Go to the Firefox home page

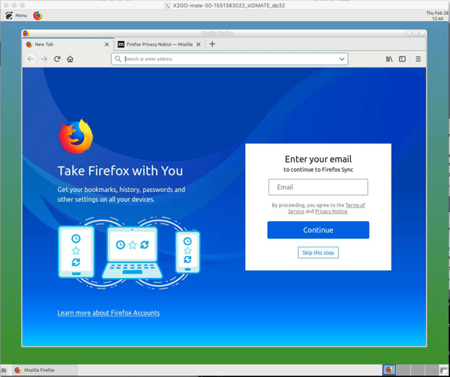pyautogui.click(x=70, y=59)
